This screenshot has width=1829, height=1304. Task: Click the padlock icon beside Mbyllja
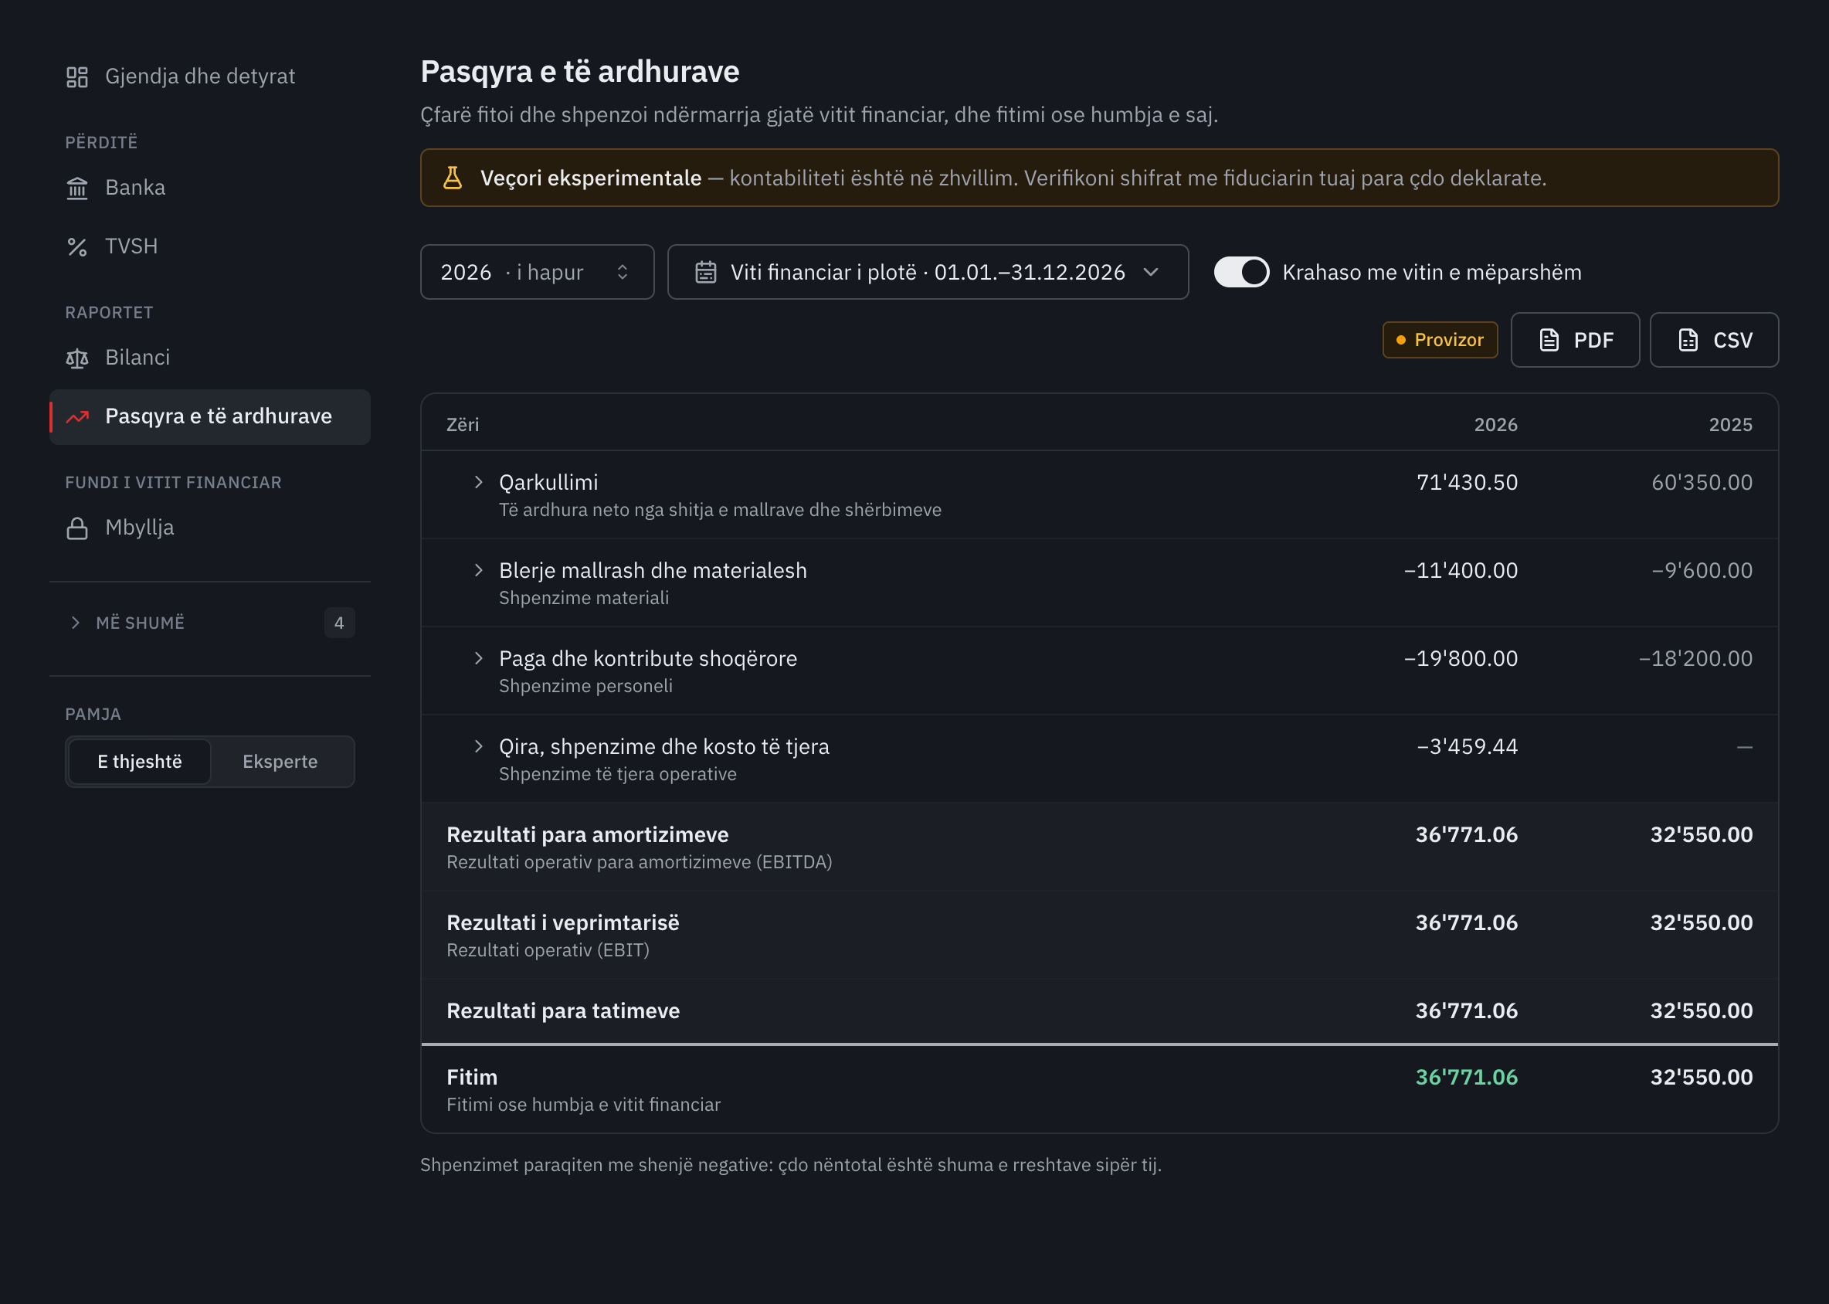coord(77,528)
